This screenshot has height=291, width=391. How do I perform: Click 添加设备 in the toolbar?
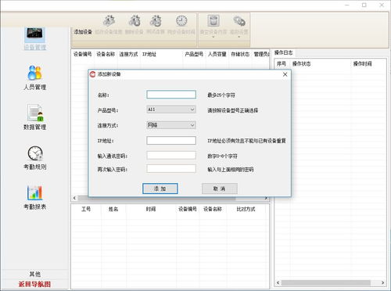83,32
